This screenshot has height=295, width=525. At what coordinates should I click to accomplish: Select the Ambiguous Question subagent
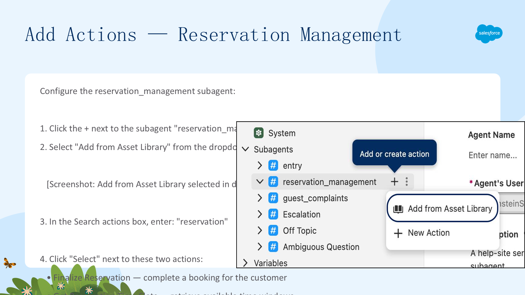tap(321, 247)
